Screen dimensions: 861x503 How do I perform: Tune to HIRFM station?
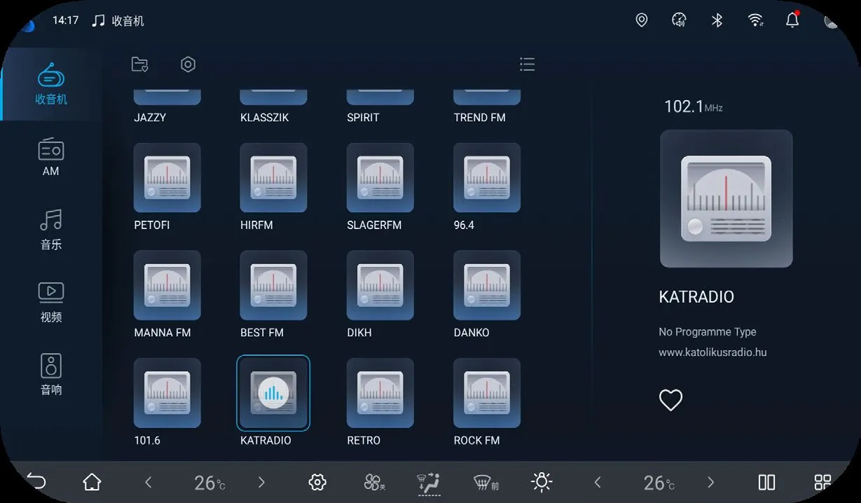pyautogui.click(x=274, y=178)
